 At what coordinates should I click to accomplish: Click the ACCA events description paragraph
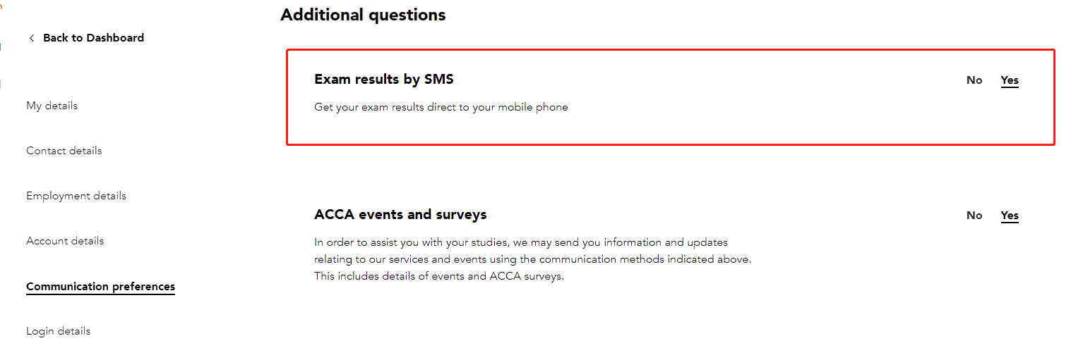(533, 259)
